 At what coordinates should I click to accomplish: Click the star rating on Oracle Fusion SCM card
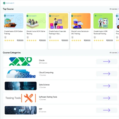pyautogui.click(x=9, y=40)
